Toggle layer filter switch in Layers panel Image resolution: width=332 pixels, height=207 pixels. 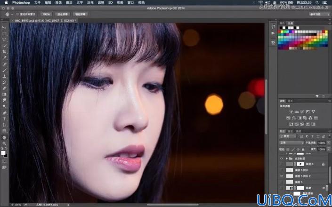329,136
